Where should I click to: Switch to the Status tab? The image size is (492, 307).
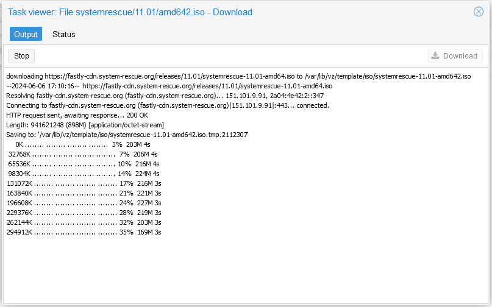(63, 34)
